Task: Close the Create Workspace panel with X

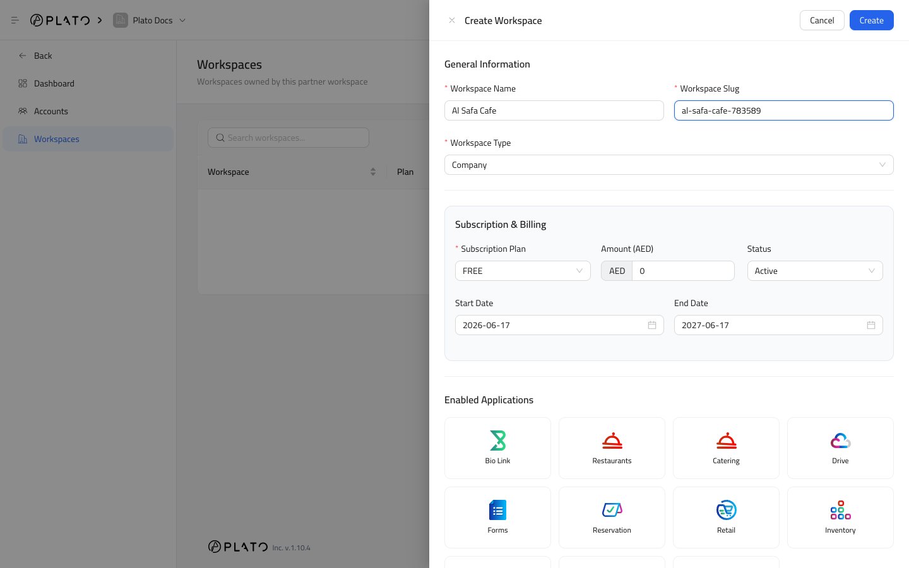Action: (452, 20)
